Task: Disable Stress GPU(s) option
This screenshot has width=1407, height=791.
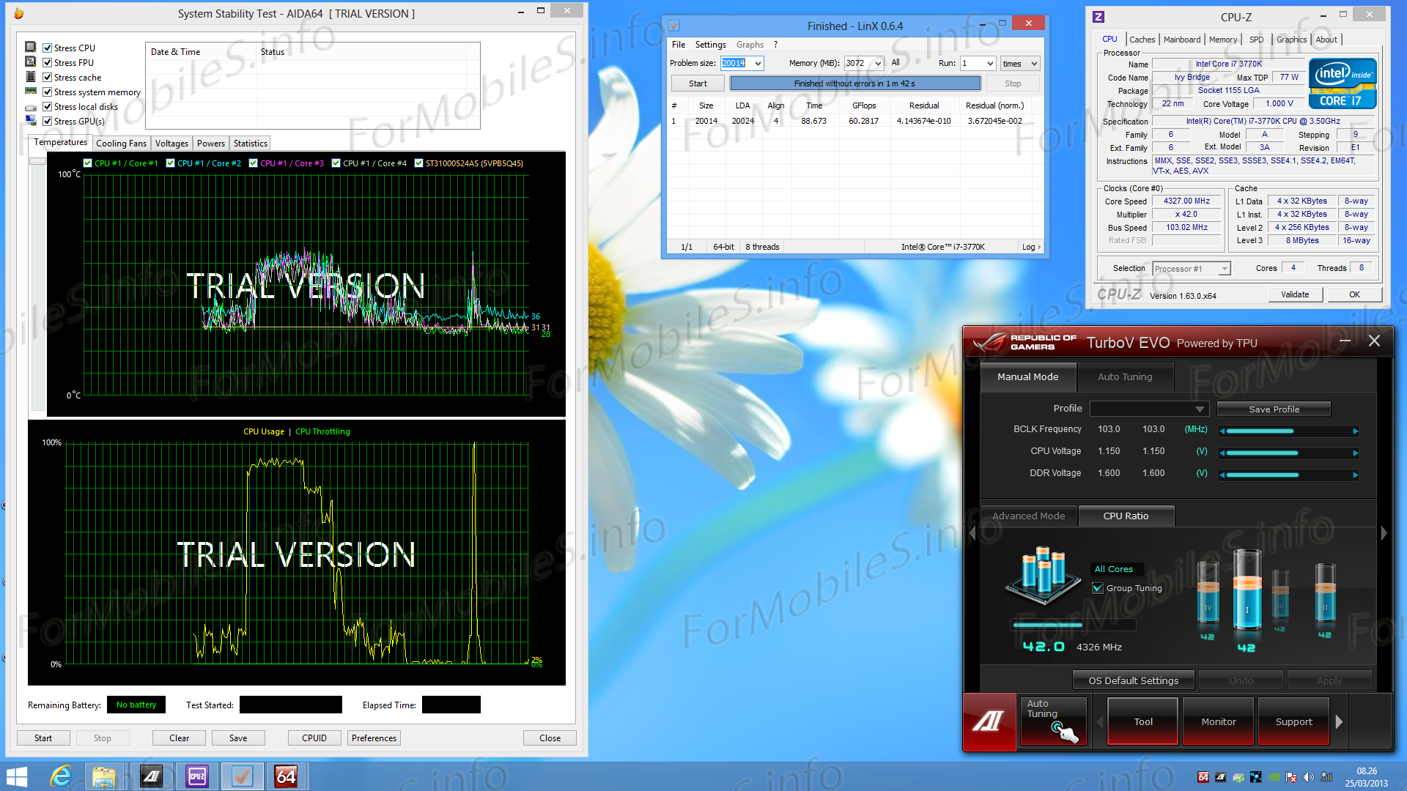Action: pyautogui.click(x=48, y=122)
